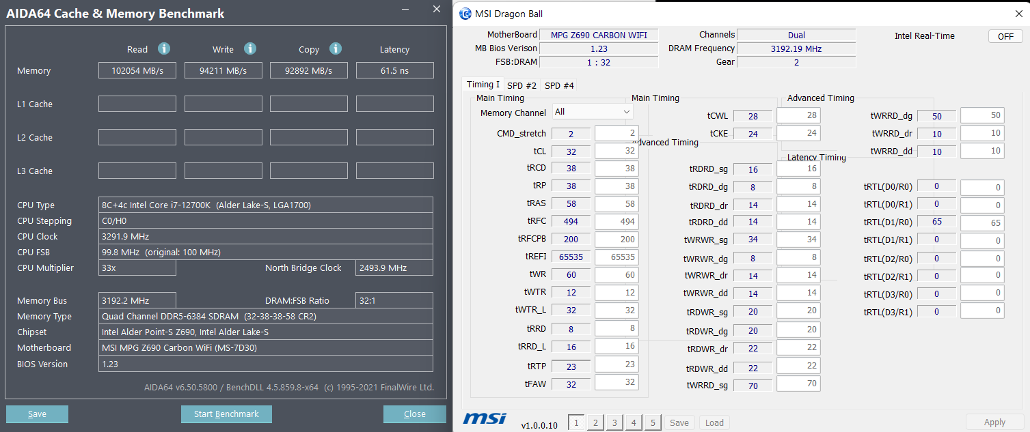Click the FSB:DRAM value 1 : 32

(599, 61)
